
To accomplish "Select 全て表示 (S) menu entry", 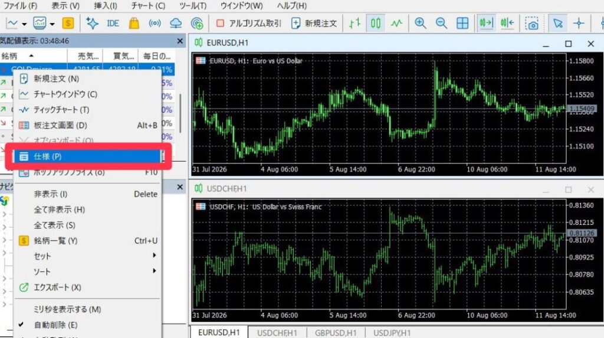I will click(x=87, y=225).
